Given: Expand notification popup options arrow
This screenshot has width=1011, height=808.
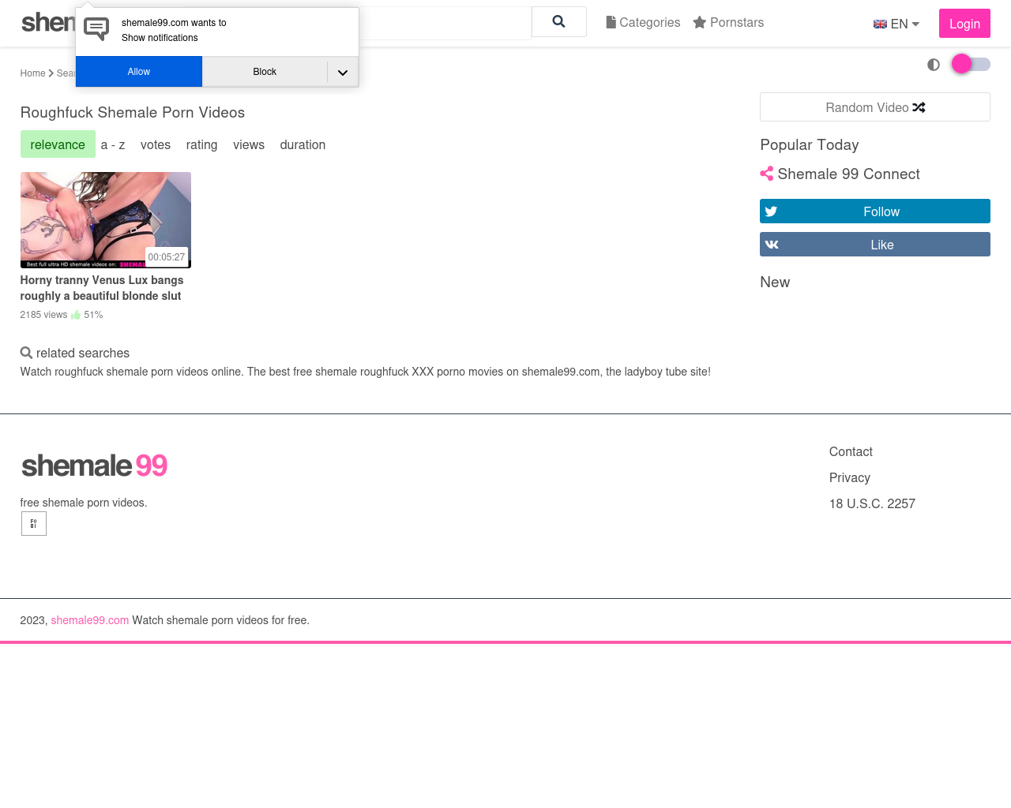Looking at the screenshot, I should (x=343, y=72).
